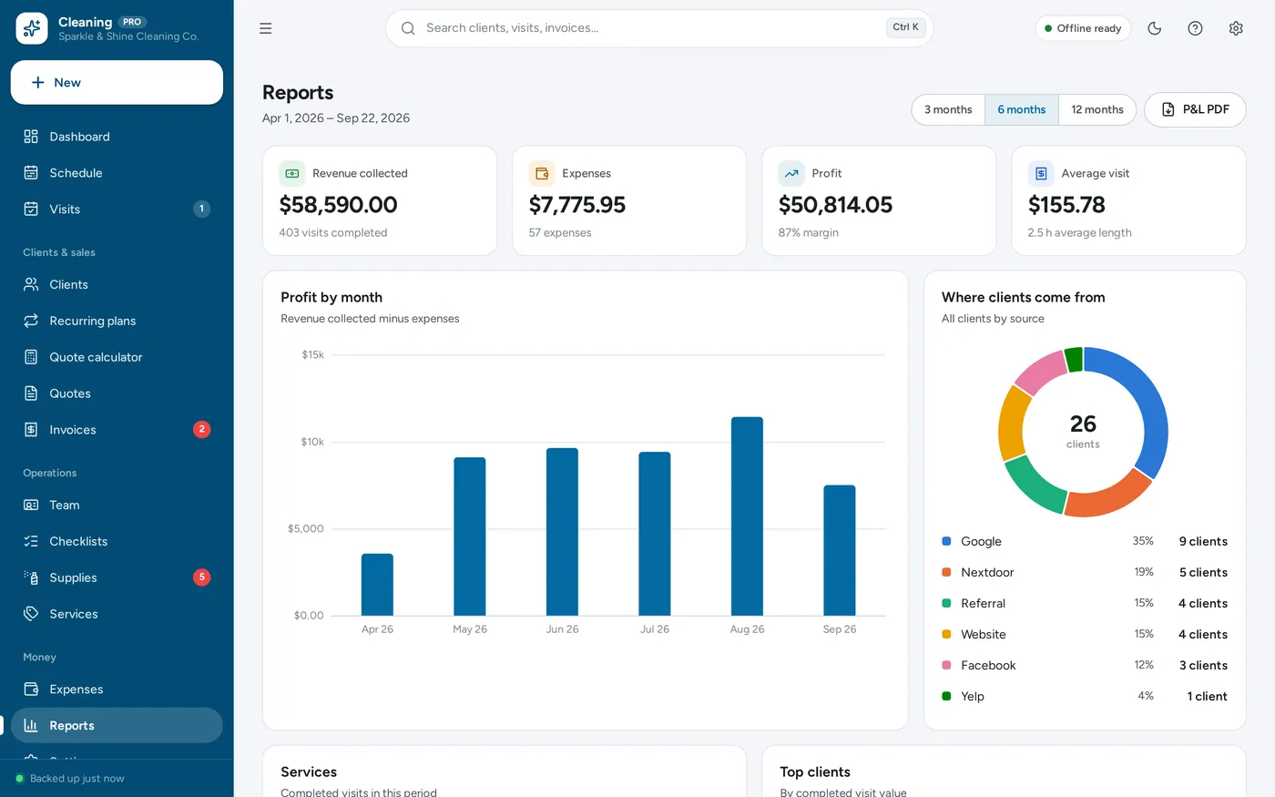Go to Clients in the sidebar
This screenshot has height=797, width=1275.
117,284
